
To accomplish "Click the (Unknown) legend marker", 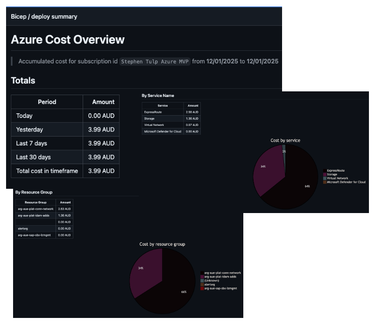I will tap(202, 281).
